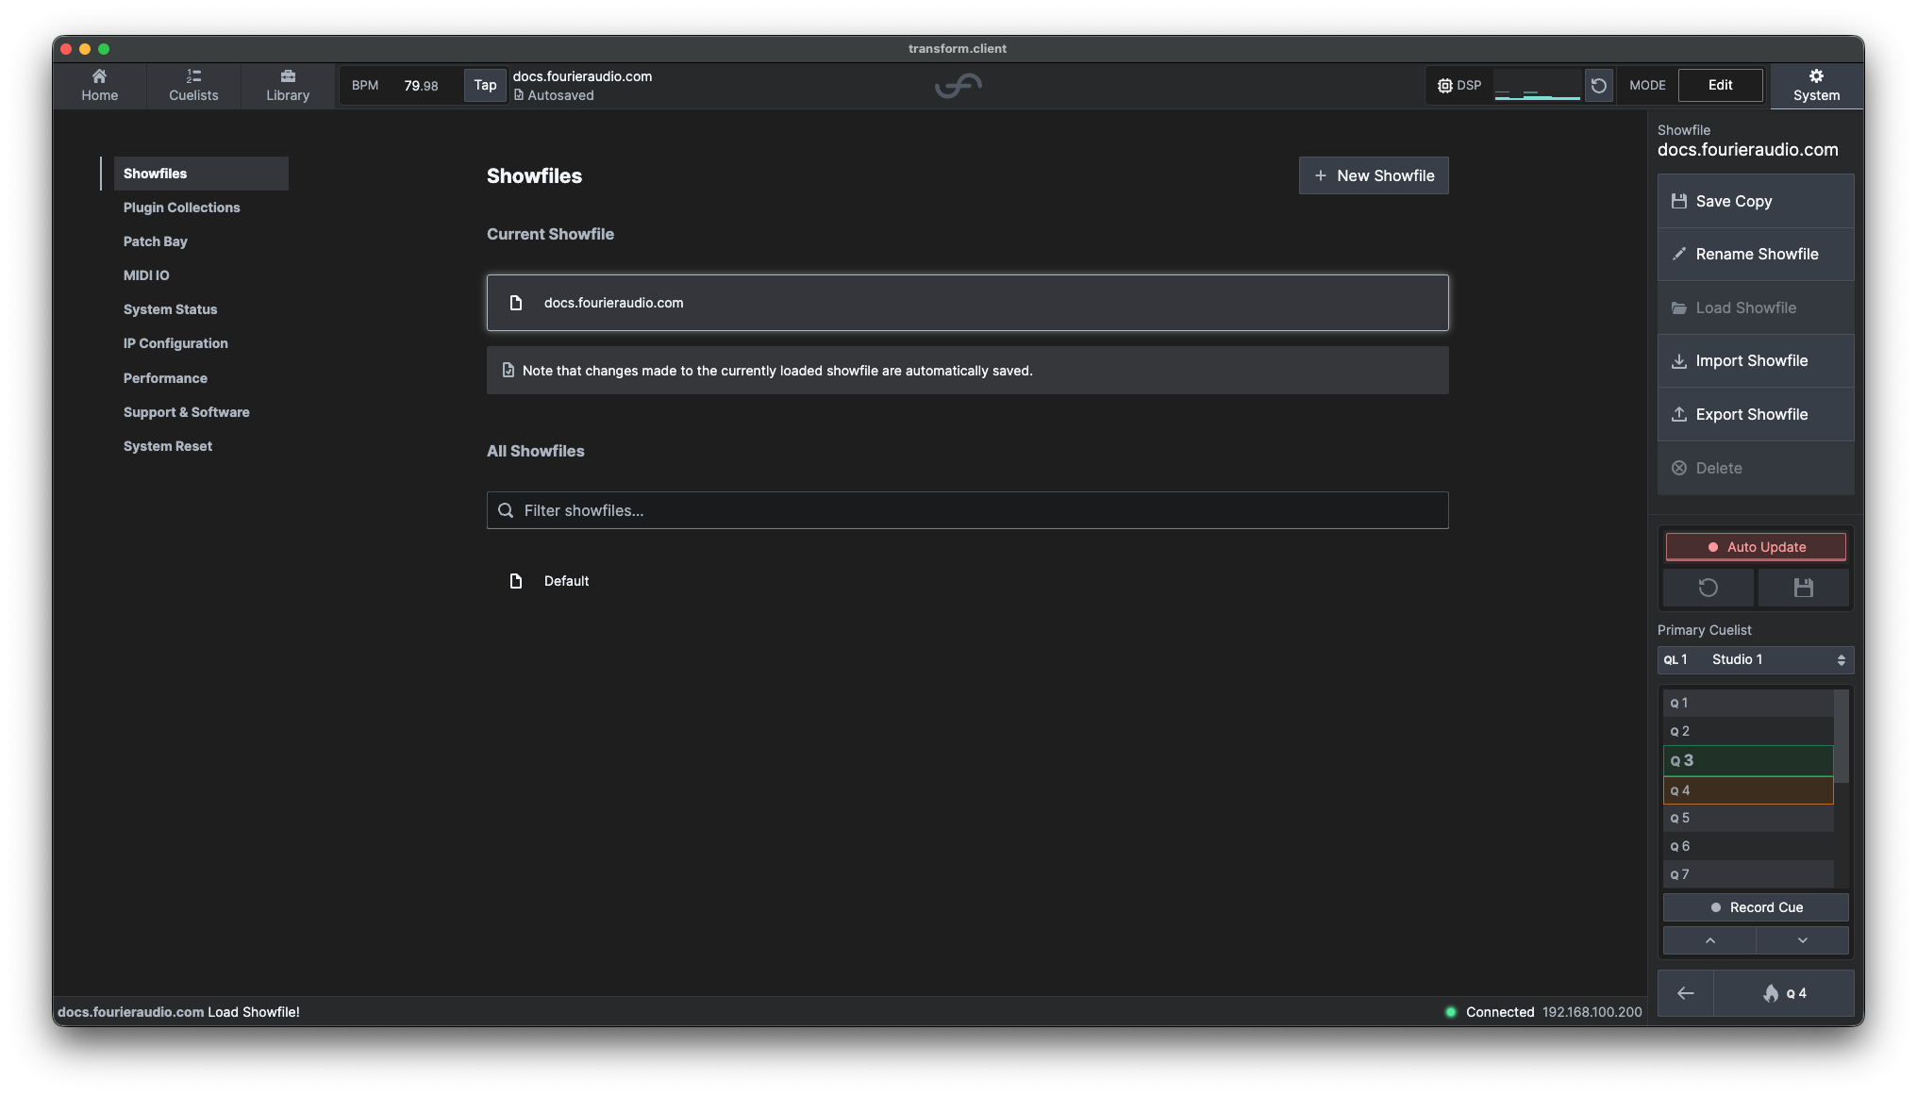Open the Library tab

point(288,86)
